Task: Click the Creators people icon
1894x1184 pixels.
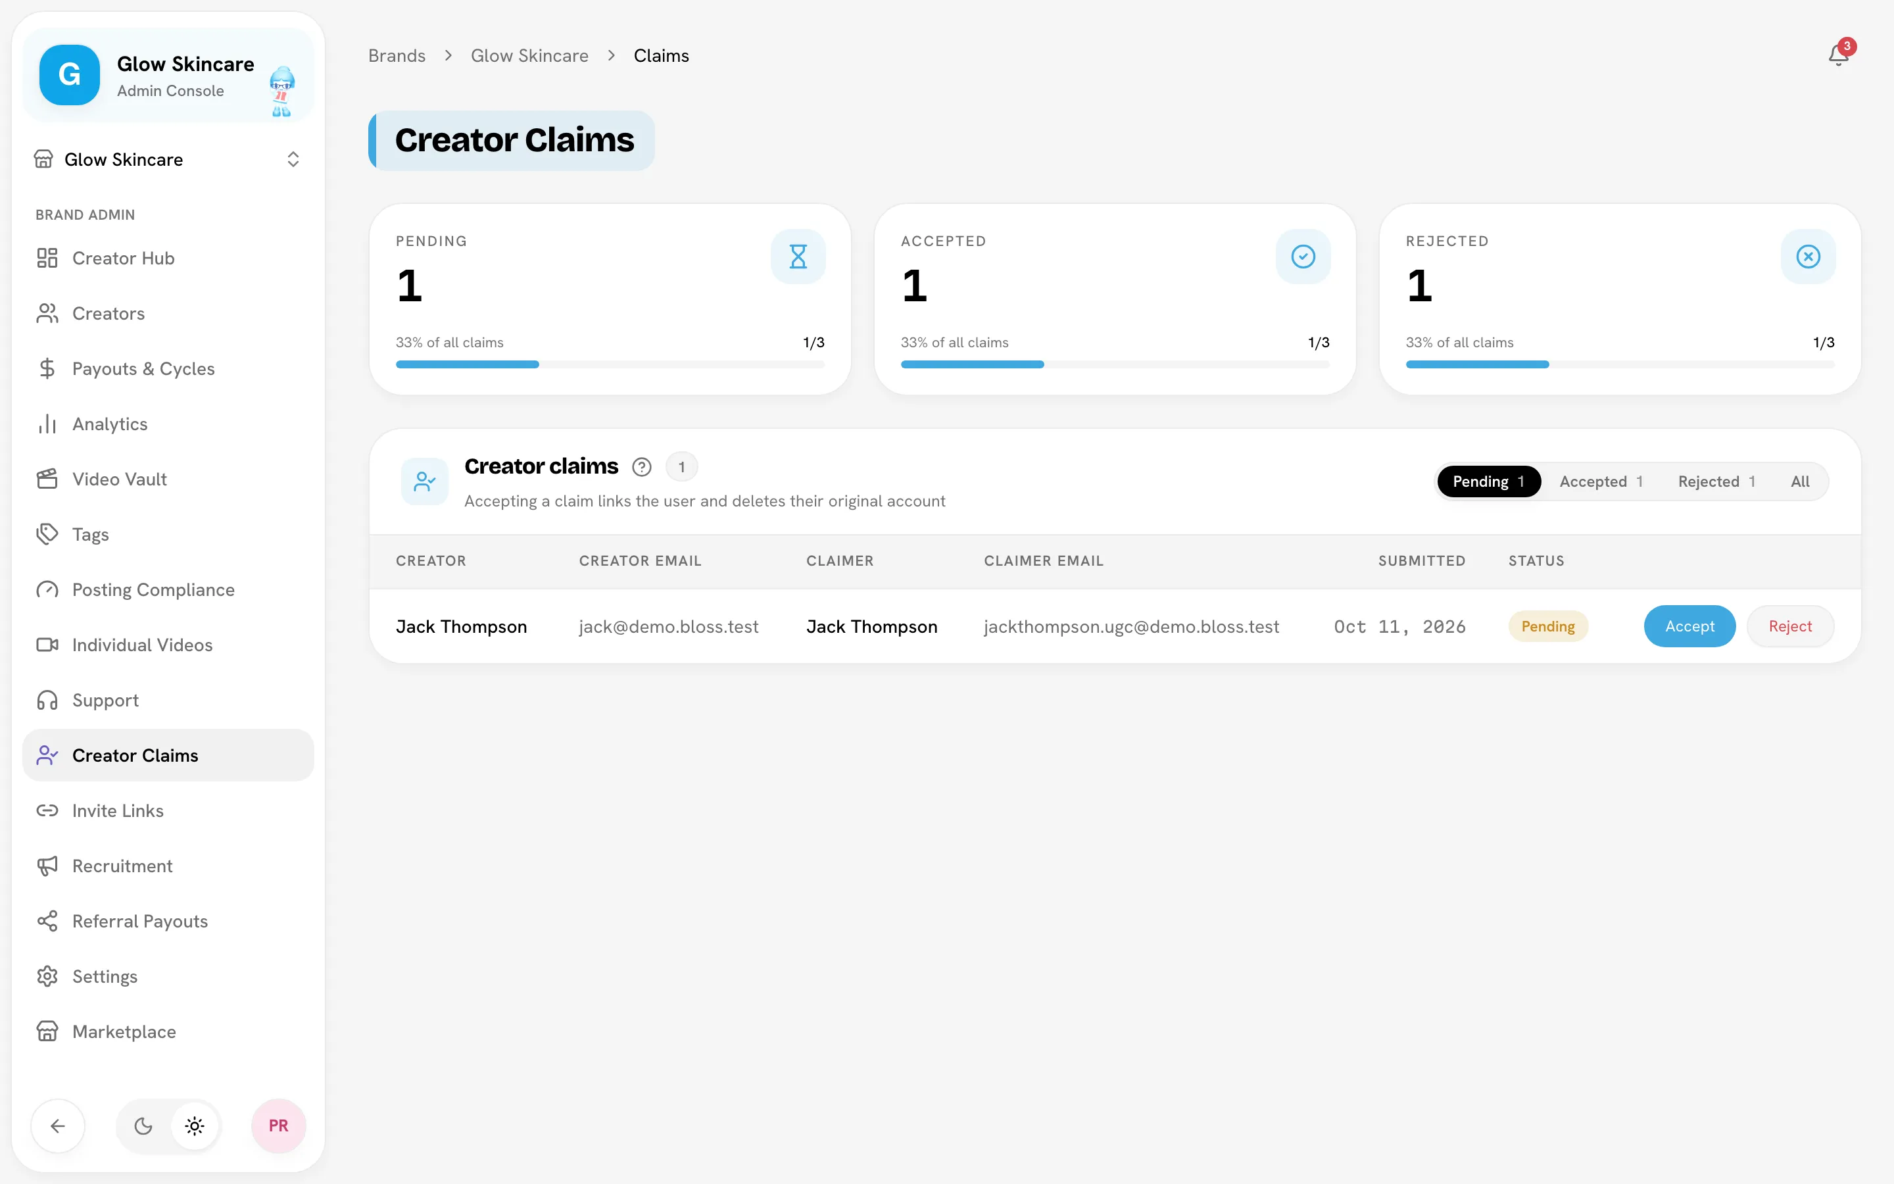Action: (x=47, y=313)
